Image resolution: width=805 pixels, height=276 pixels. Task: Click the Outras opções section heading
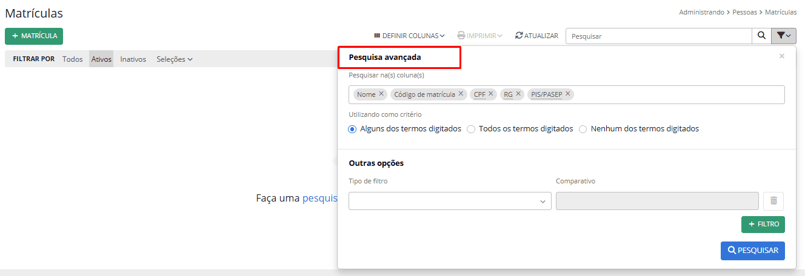coord(376,163)
